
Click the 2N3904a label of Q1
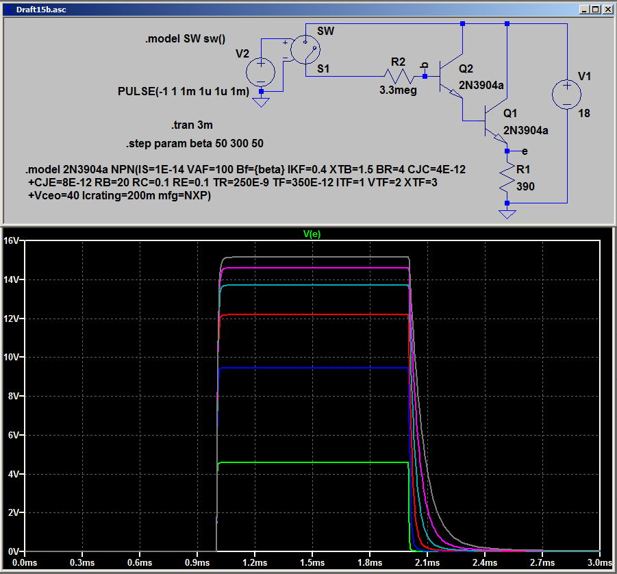pos(525,130)
